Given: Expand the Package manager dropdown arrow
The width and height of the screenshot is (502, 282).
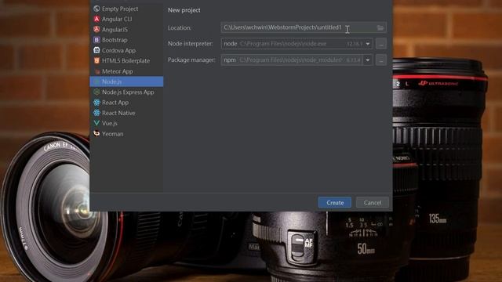Looking at the screenshot, I should click(x=368, y=60).
